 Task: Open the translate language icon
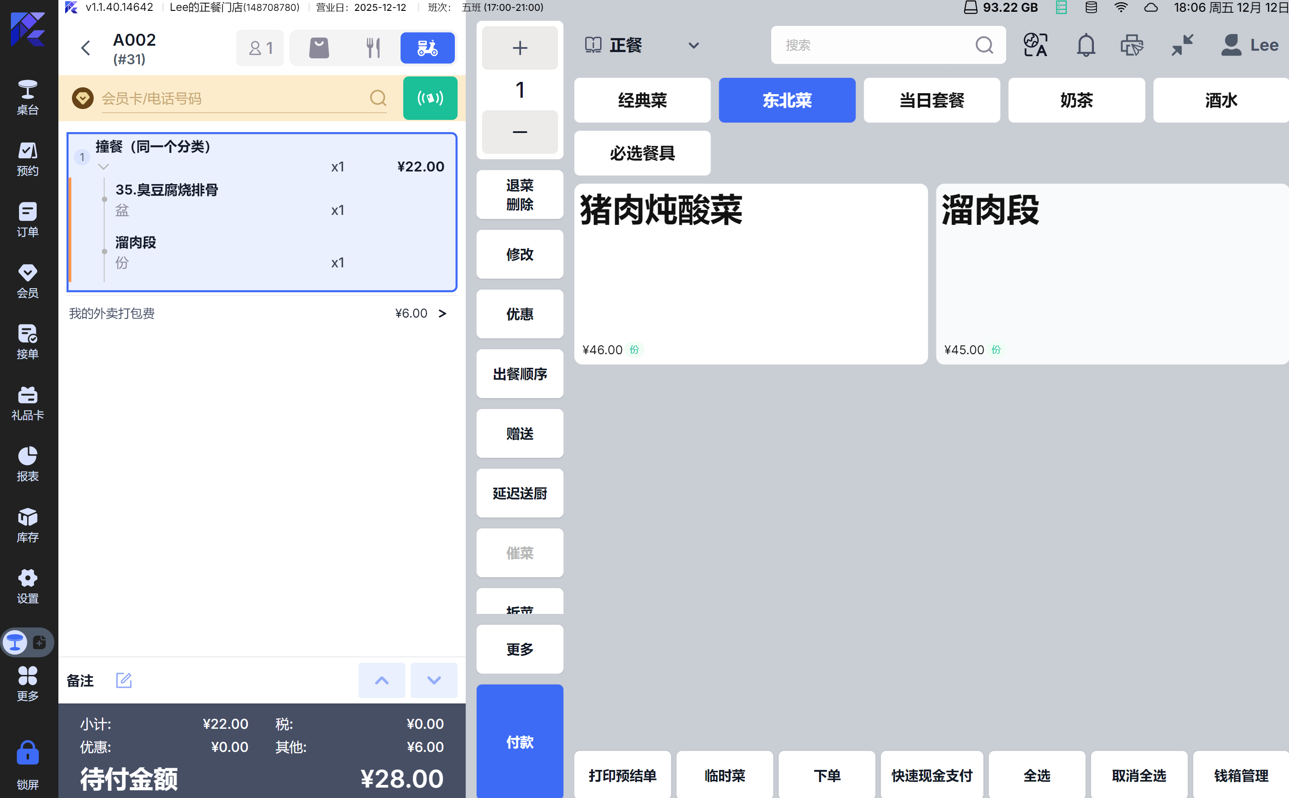coord(1035,45)
